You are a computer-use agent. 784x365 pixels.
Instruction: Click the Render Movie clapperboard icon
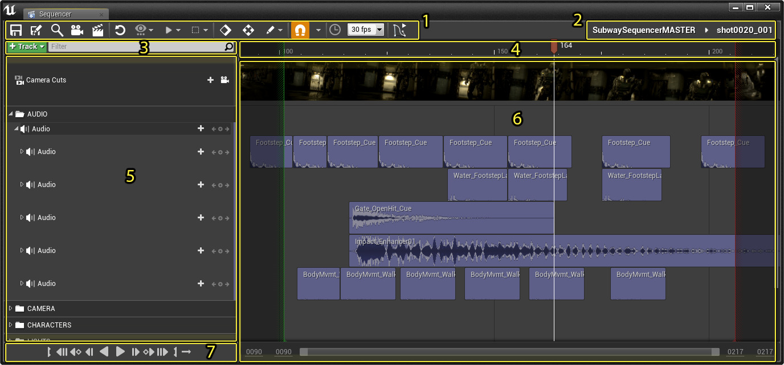[98, 30]
